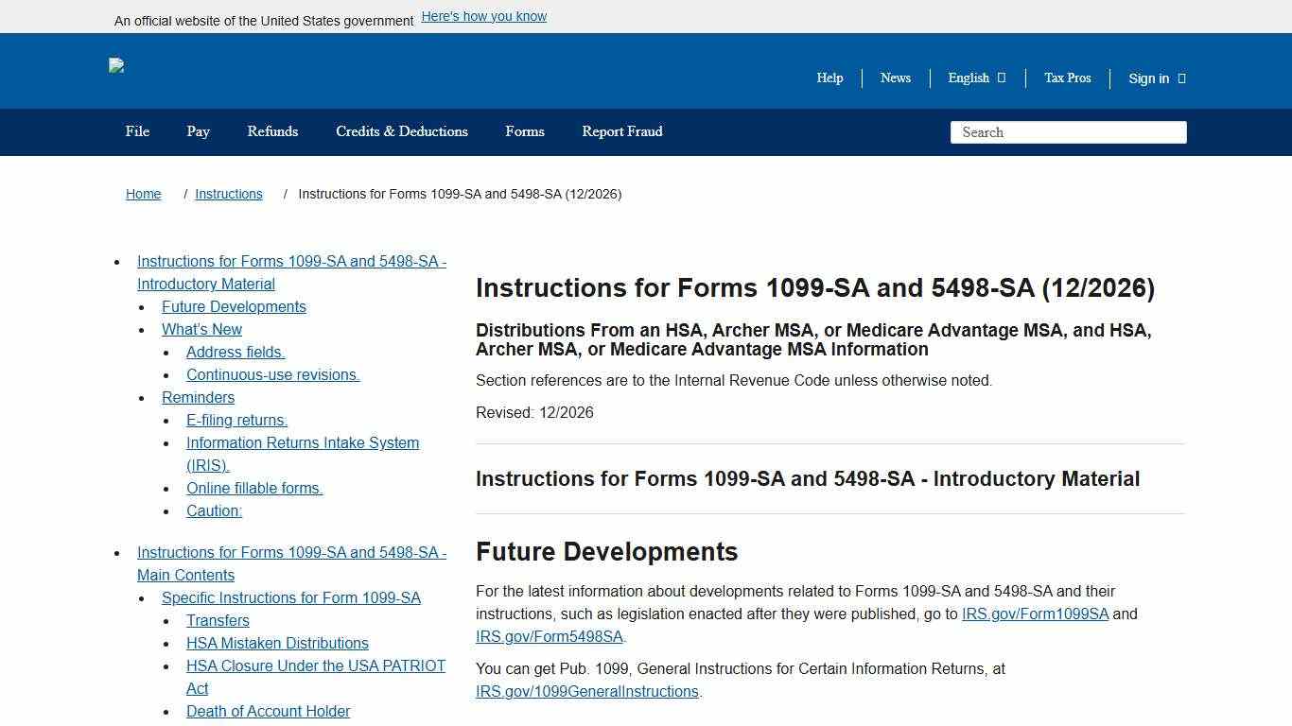Open the English language selector

pos(975,78)
